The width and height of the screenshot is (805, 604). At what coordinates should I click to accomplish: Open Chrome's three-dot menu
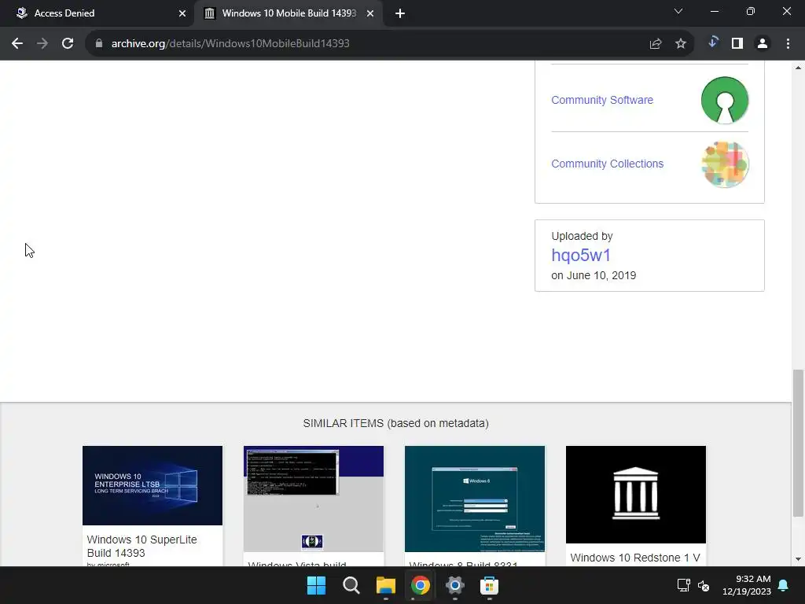(x=788, y=44)
